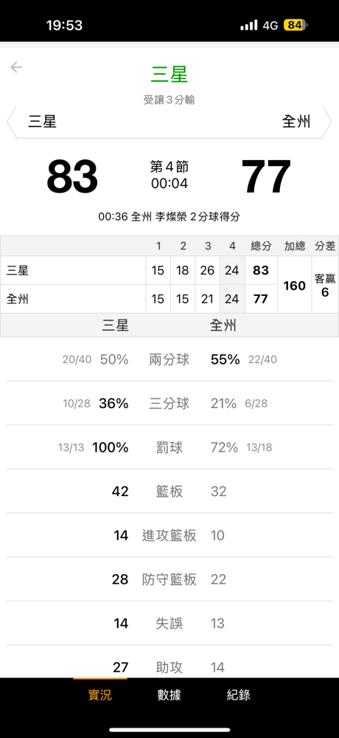The height and width of the screenshot is (738, 339).
Task: Switch to the 數據 tab
Action: point(169,694)
